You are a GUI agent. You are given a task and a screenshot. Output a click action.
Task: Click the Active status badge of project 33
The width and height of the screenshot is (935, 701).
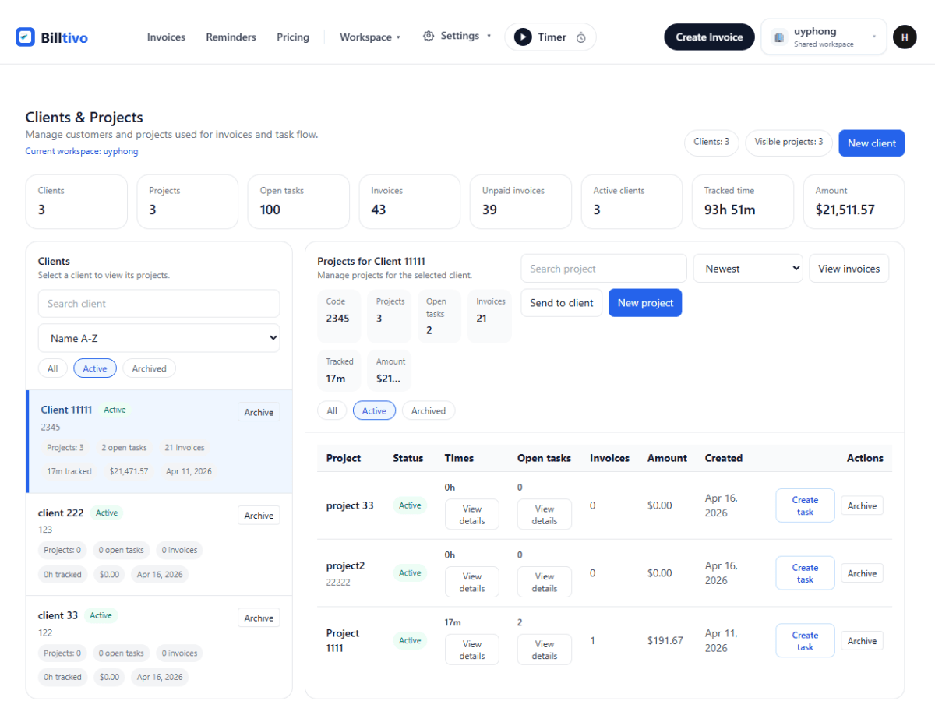(410, 505)
